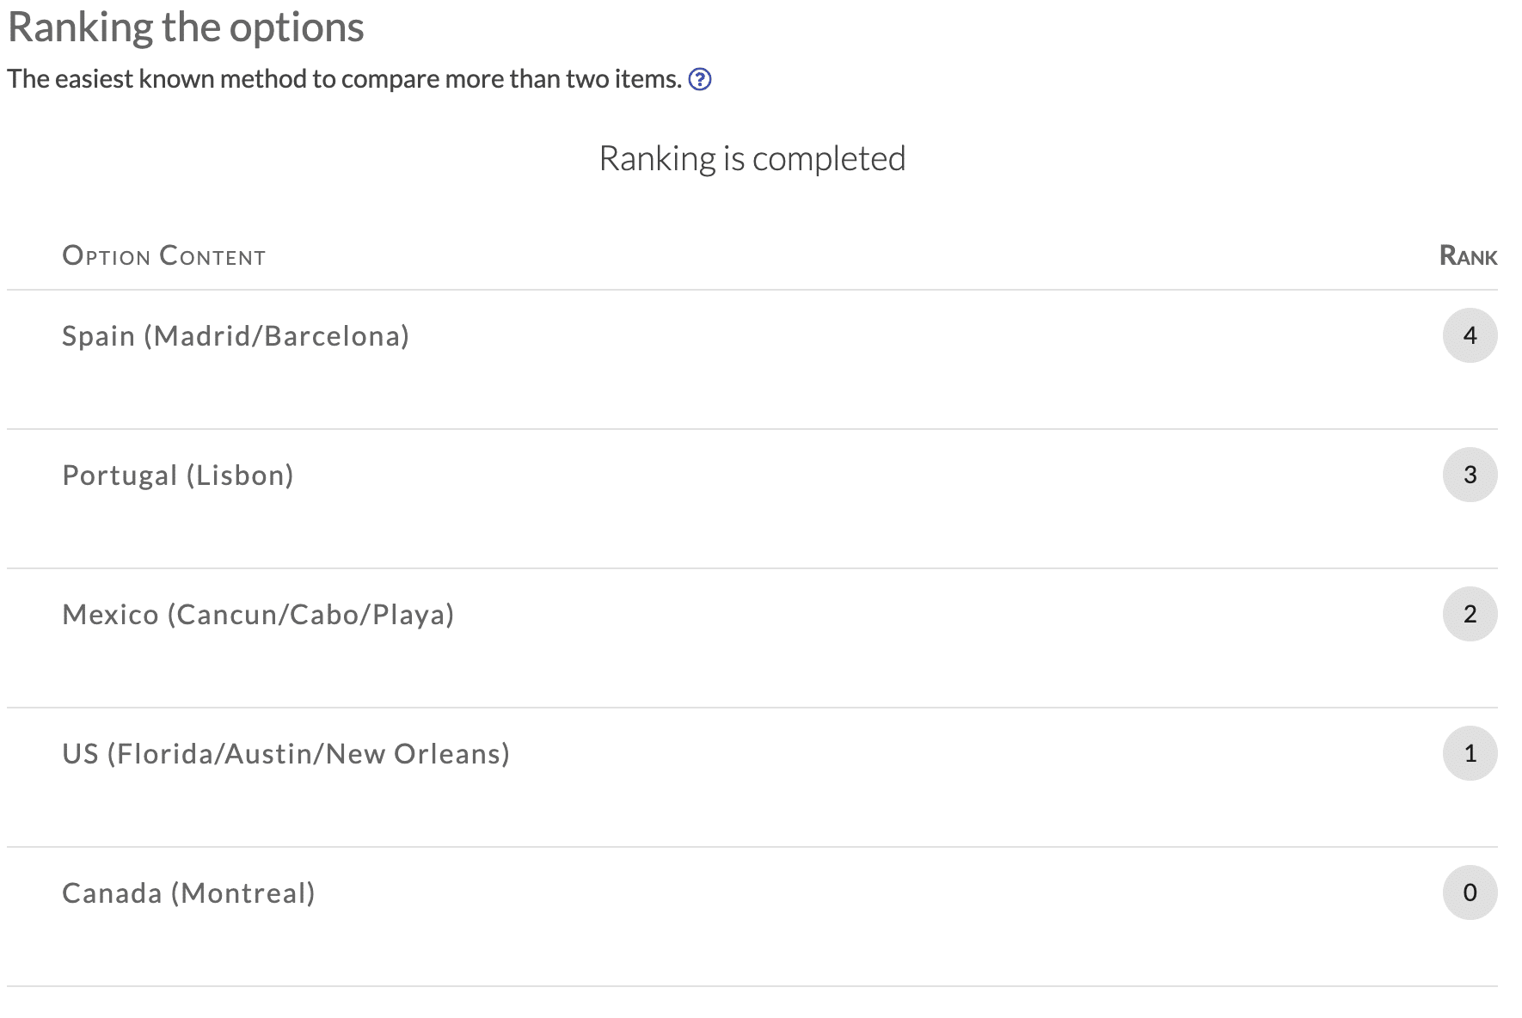The width and height of the screenshot is (1522, 1018).
Task: Click rank badge 3 for Portugal
Action: coord(1470,475)
